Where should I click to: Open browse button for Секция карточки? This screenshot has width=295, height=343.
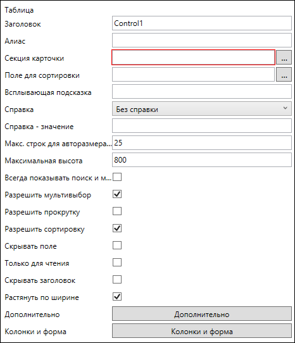(x=284, y=58)
